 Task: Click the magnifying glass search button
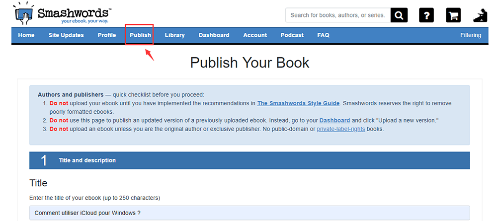(x=399, y=15)
